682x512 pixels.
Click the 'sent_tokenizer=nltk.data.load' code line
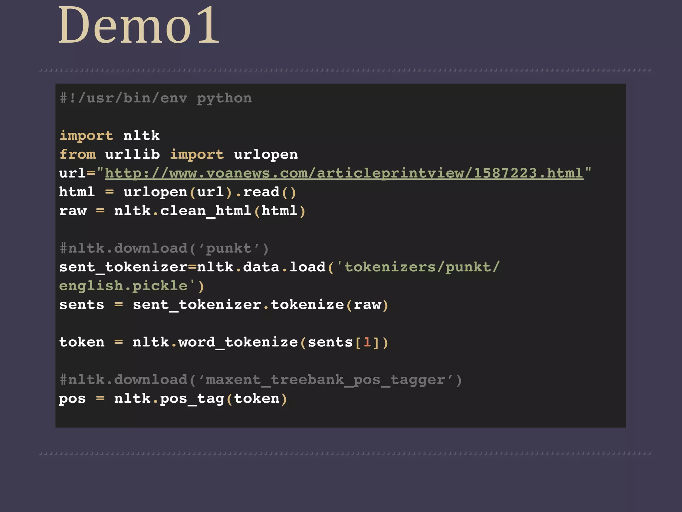(x=280, y=267)
